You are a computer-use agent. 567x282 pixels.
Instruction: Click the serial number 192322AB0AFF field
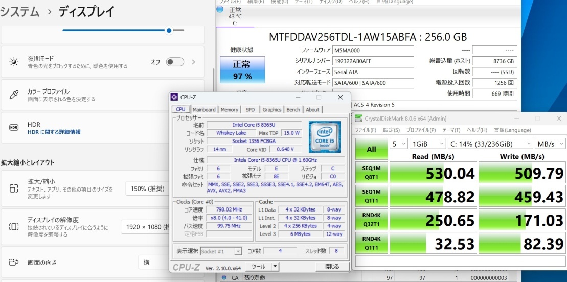(373, 61)
